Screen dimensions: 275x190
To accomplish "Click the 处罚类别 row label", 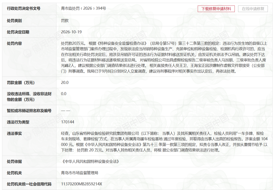I will click(x=14, y=21).
